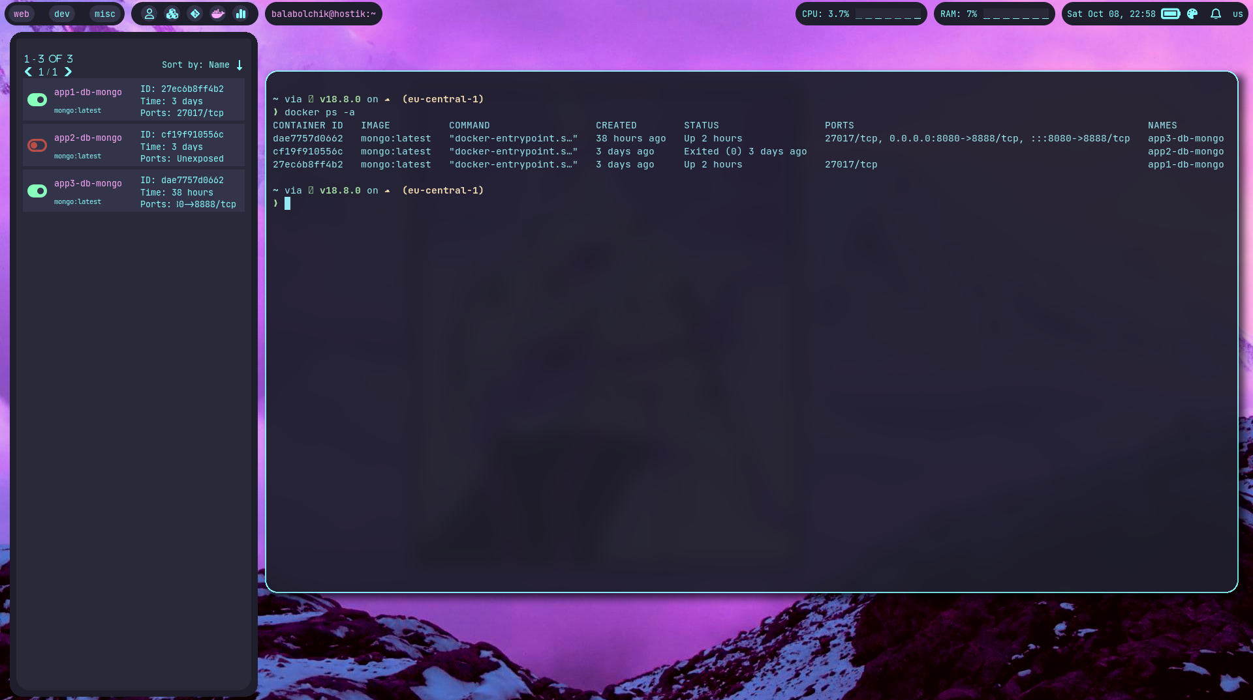Open the color palette theme icon
Screen dimensions: 1253x700
coord(1192,14)
